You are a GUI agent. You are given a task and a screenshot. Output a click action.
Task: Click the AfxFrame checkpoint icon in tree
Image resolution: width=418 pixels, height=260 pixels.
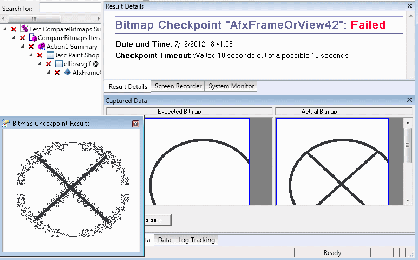(x=68, y=73)
